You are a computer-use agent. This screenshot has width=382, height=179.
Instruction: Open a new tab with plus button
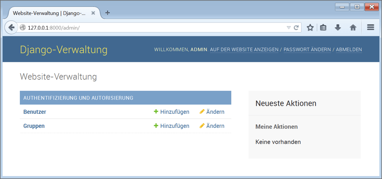coord(108,13)
